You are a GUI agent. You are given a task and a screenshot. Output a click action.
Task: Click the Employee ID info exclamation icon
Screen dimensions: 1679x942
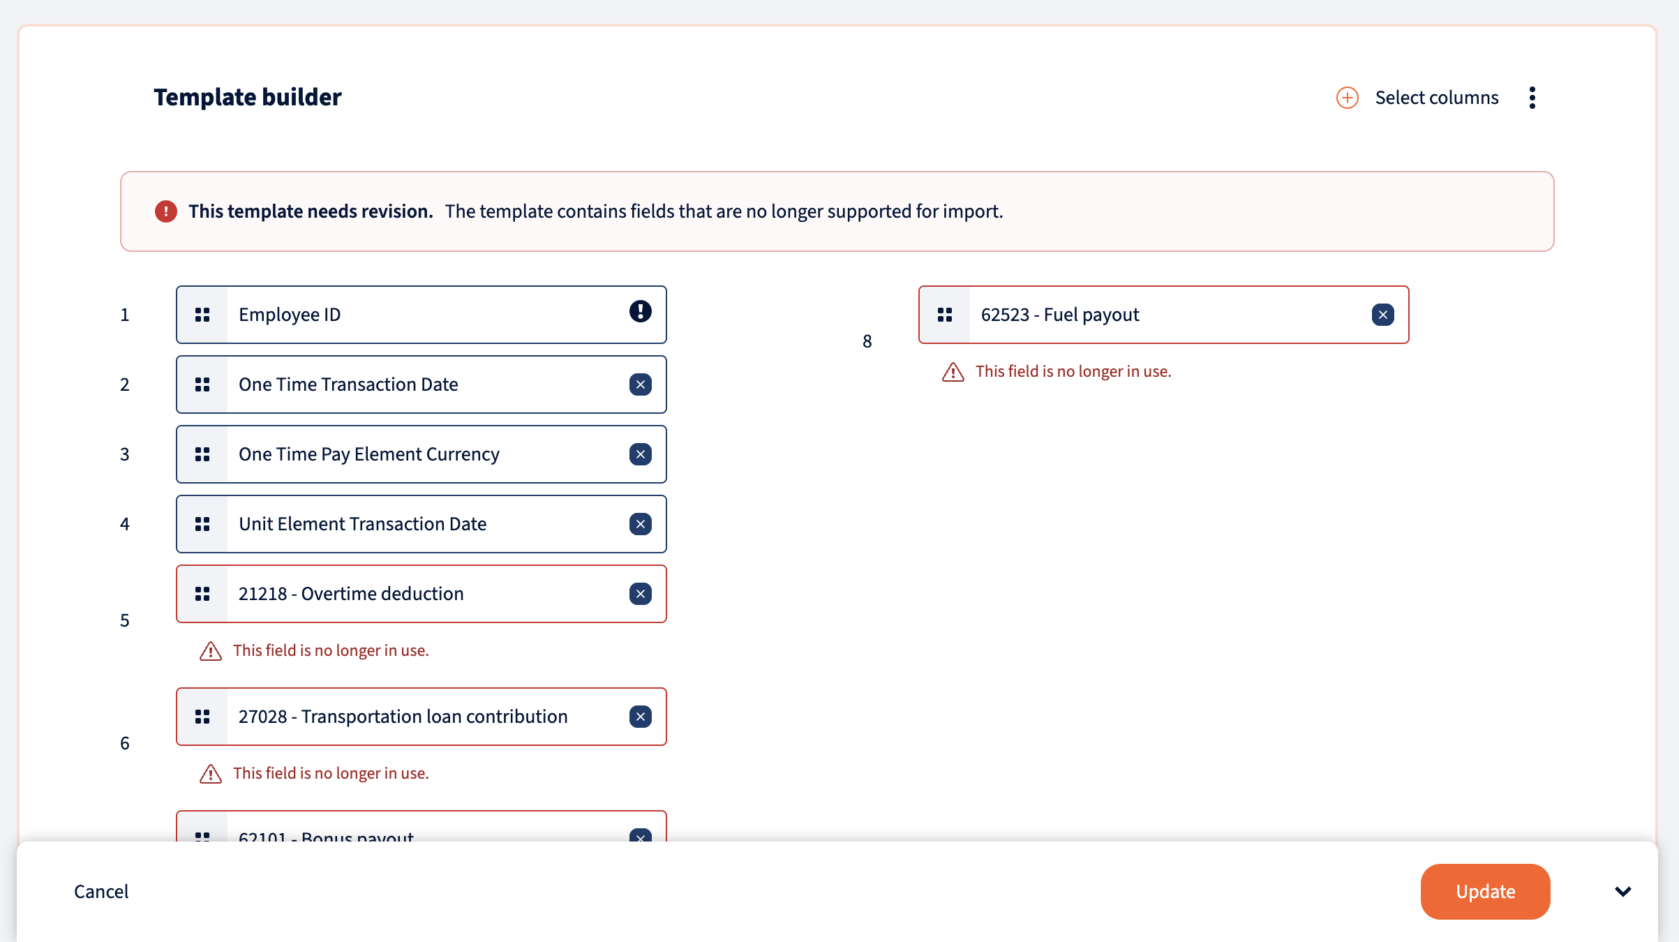point(640,311)
